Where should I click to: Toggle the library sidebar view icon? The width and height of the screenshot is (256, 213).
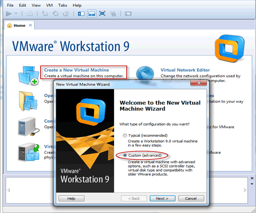(81, 14)
